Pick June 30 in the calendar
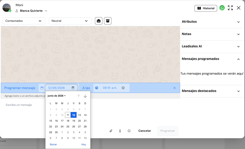 tap(56, 132)
